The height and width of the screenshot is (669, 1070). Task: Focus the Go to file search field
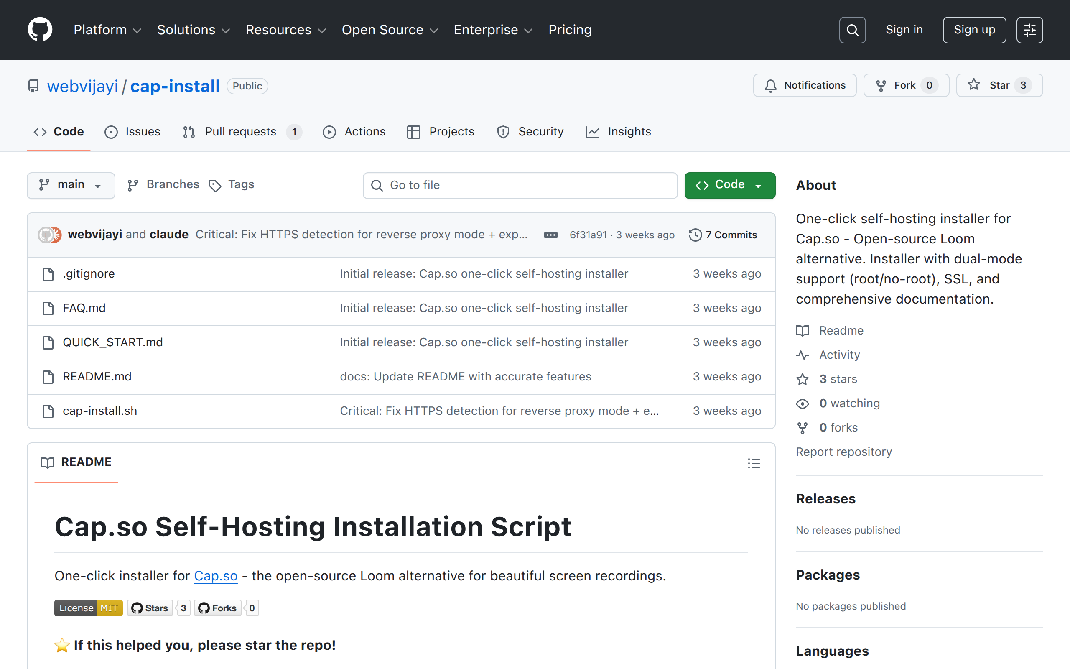520,185
